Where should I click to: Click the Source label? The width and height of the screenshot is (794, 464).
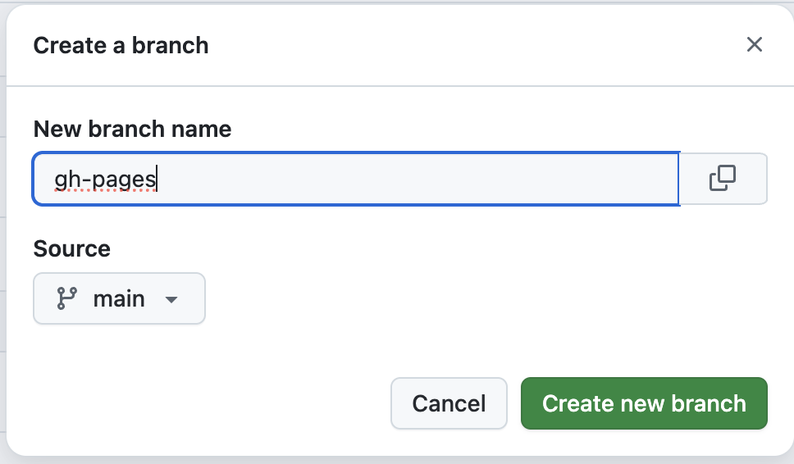pyautogui.click(x=72, y=248)
